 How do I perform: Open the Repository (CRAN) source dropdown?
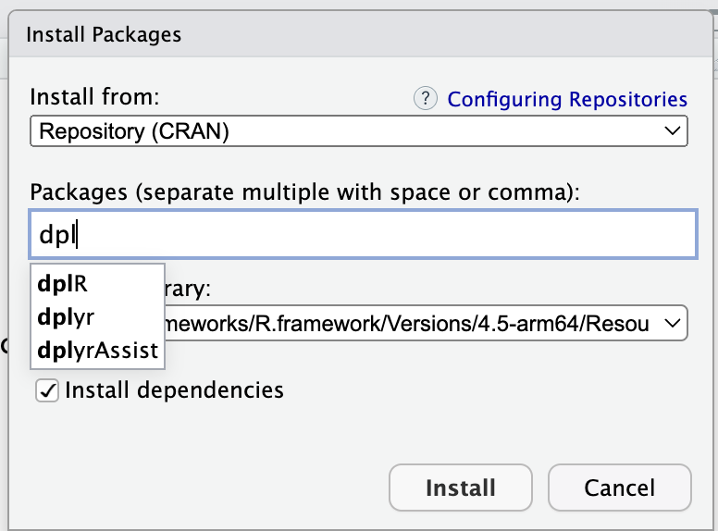coord(358,131)
